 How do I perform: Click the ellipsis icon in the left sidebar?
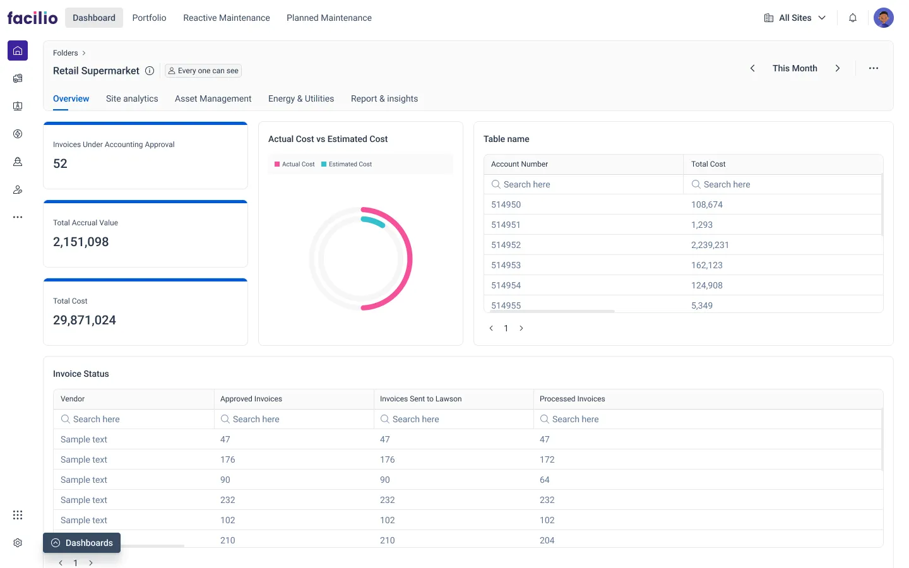[x=18, y=217]
